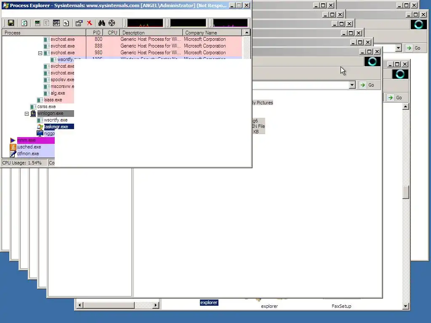This screenshot has height=323, width=431.
Task: Sort by the Description column header
Action: (x=151, y=33)
